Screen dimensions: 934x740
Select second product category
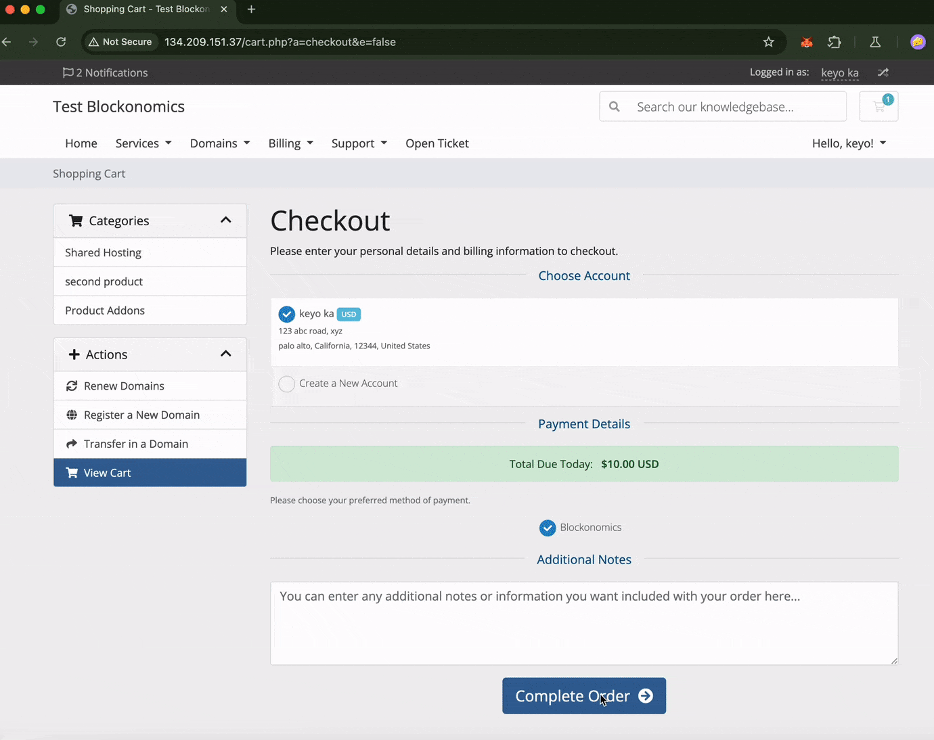pos(150,281)
